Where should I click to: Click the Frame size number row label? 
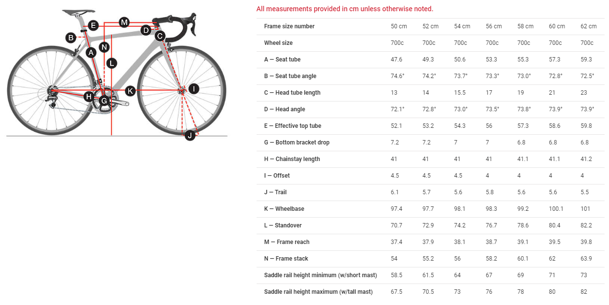[289, 26]
